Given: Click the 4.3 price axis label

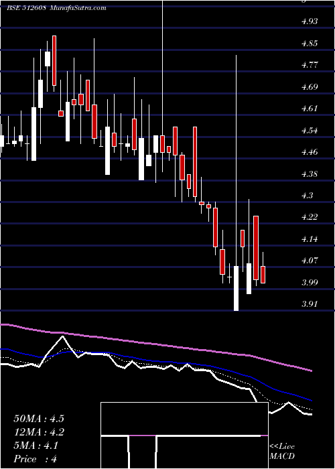Looking at the screenshot, I should click(307, 196).
